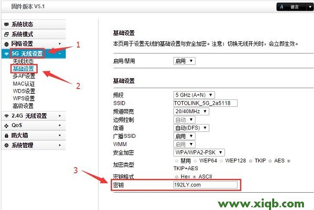The image size is (314, 210).
Task: Click the wifi icon beside 2.4G 无线设置
Action: click(x=6, y=116)
